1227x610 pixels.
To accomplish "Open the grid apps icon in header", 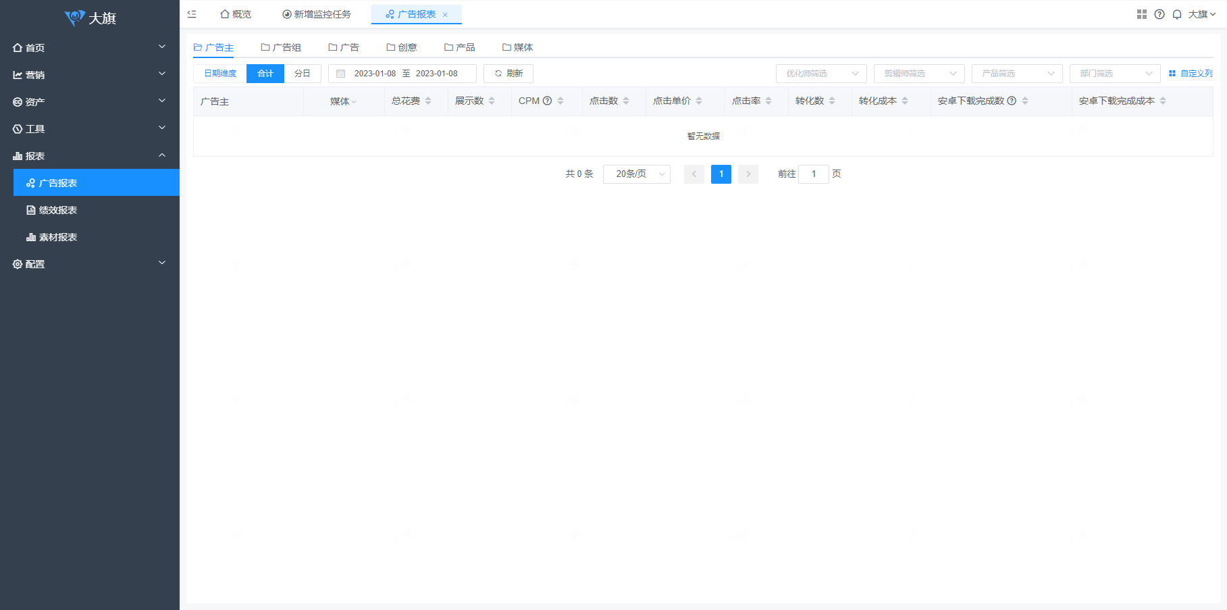I will tap(1142, 14).
